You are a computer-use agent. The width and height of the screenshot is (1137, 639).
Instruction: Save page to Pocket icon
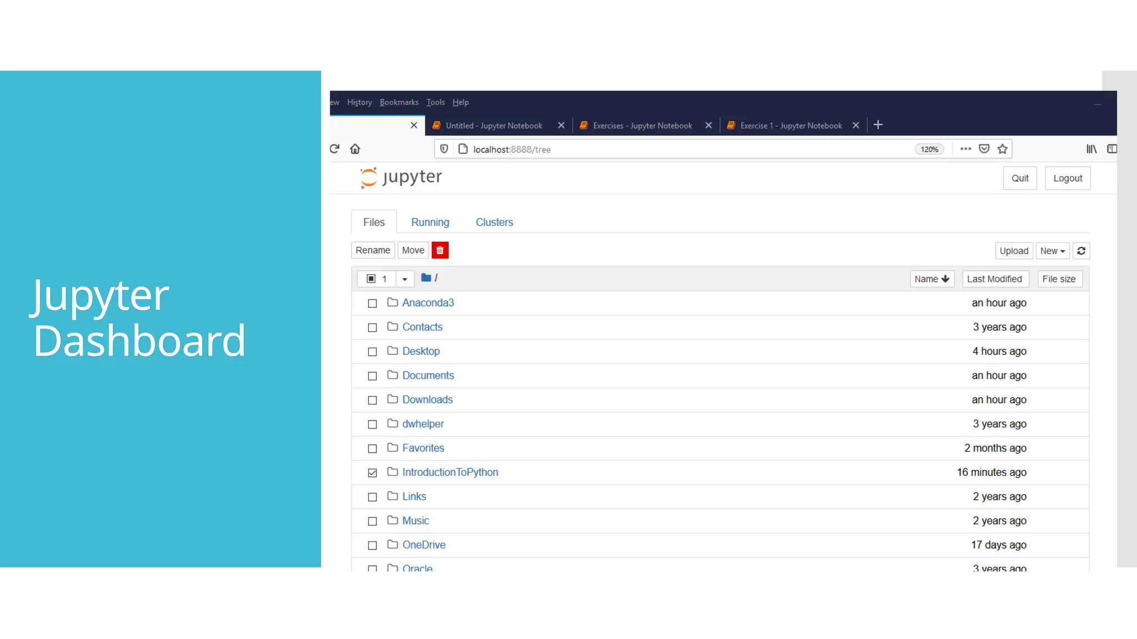click(984, 149)
